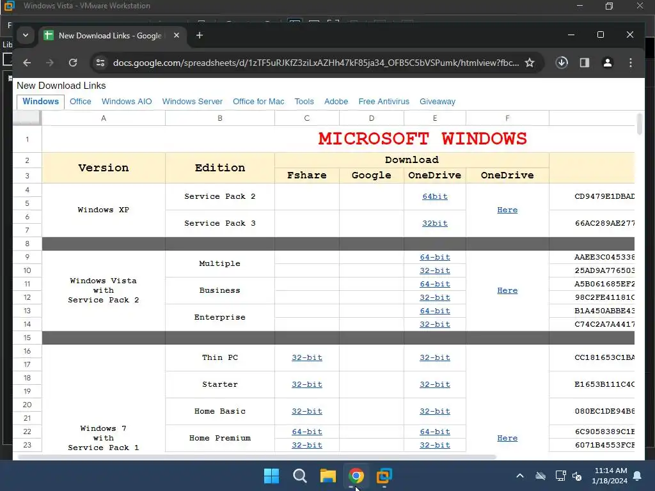This screenshot has width=655, height=491.
Task: Open Thin PC 32-bit OneDrive link
Action: 435,358
